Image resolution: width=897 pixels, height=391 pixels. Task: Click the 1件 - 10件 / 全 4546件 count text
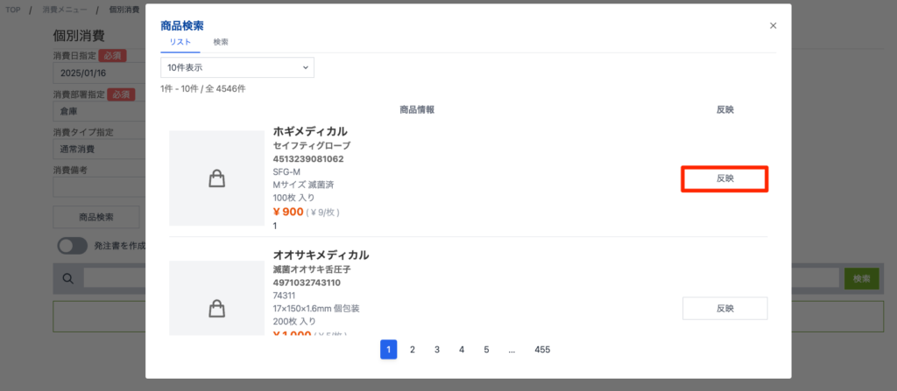click(x=203, y=89)
